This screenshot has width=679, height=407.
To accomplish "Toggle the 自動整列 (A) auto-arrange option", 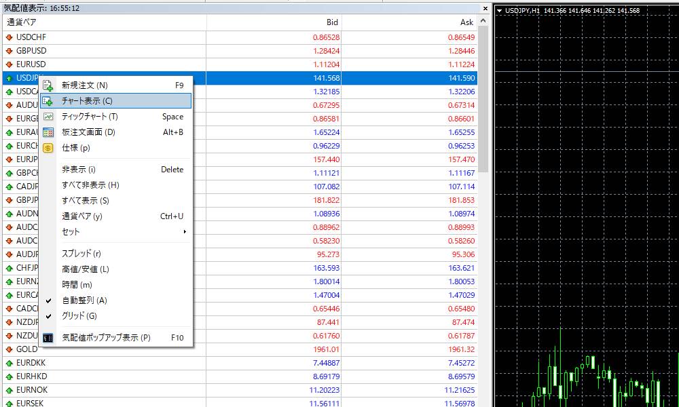I will click(x=82, y=301).
